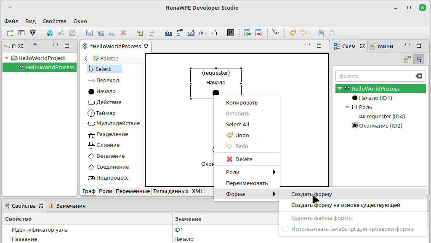Click the save all toolbar icon
This screenshot has height=243, width=431.
[x=101, y=33]
